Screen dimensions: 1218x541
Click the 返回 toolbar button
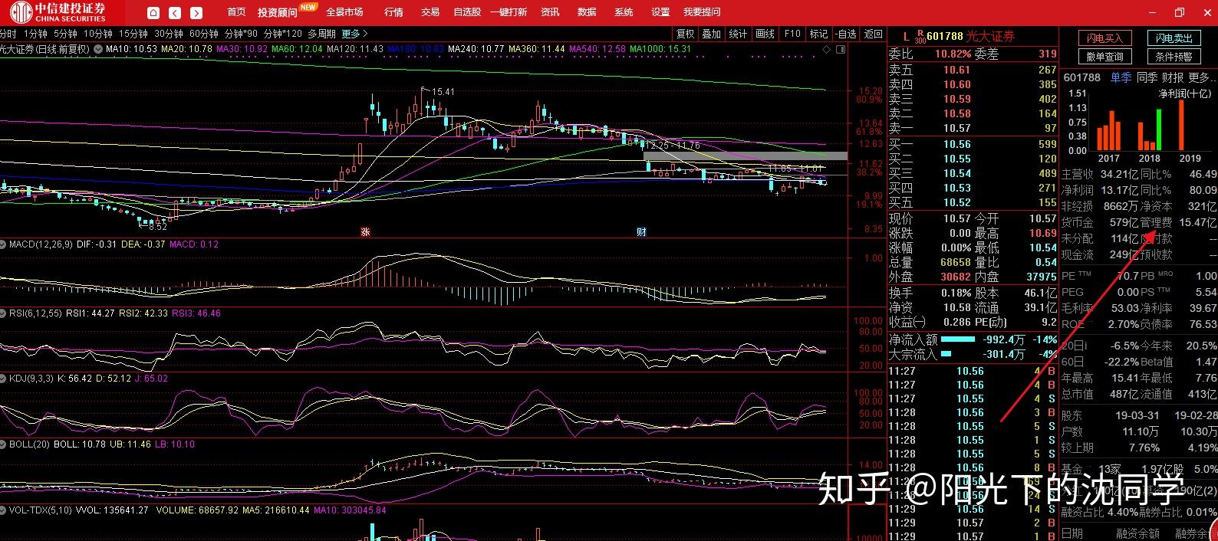tap(874, 34)
